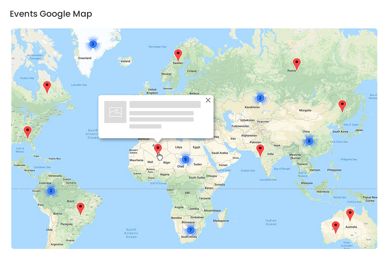Open the 2-event cluster in Colombia

pos(51,191)
